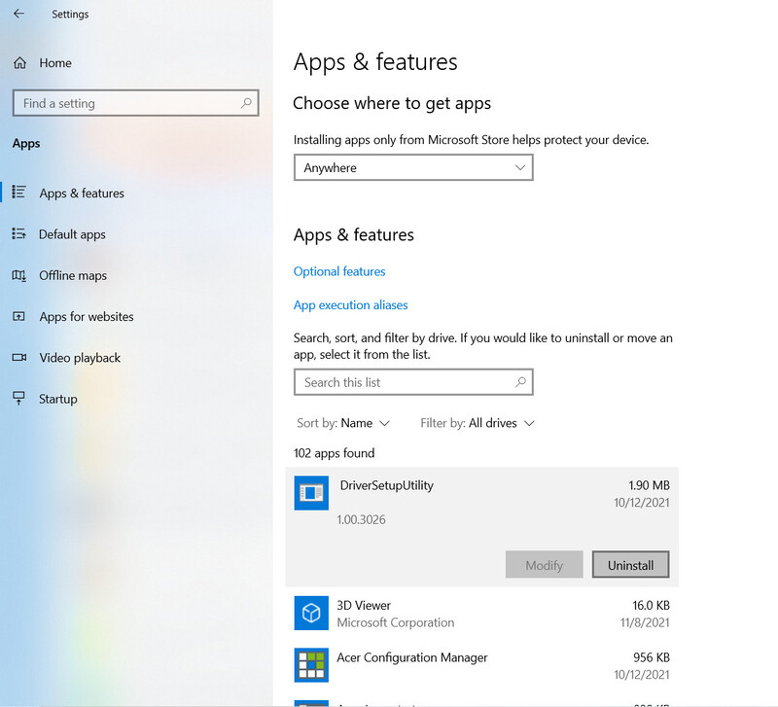Viewport: 778px width, 707px height.
Task: Go to Home in the sidebar
Action: coord(55,63)
